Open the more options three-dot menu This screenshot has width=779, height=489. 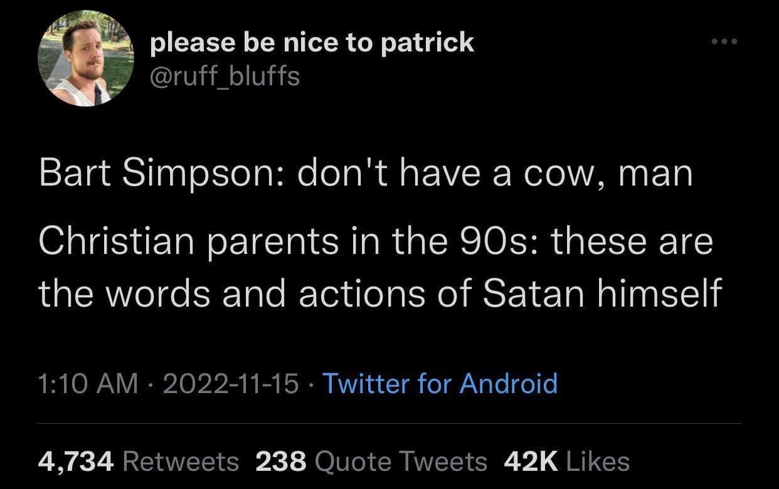[x=725, y=43]
